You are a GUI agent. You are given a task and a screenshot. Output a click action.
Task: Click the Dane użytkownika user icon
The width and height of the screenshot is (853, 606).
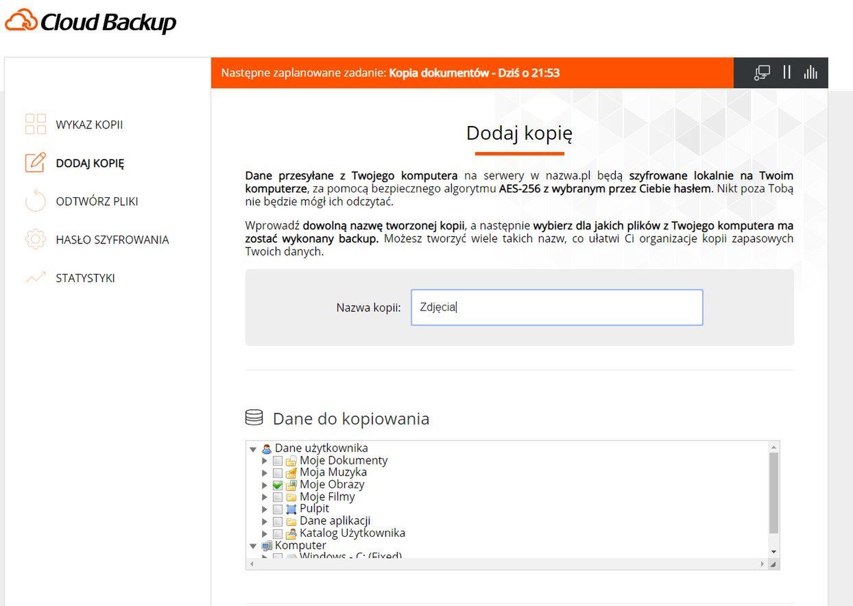[x=267, y=449]
